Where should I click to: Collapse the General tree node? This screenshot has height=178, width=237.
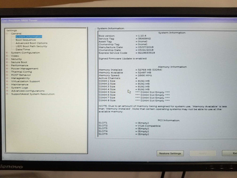(7, 34)
